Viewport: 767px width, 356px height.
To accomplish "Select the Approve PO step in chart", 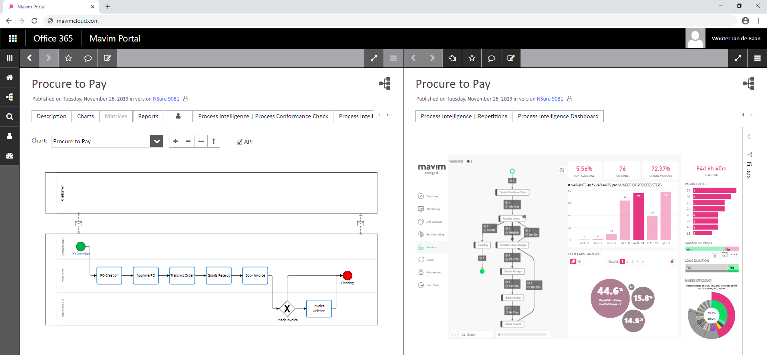I will point(146,275).
